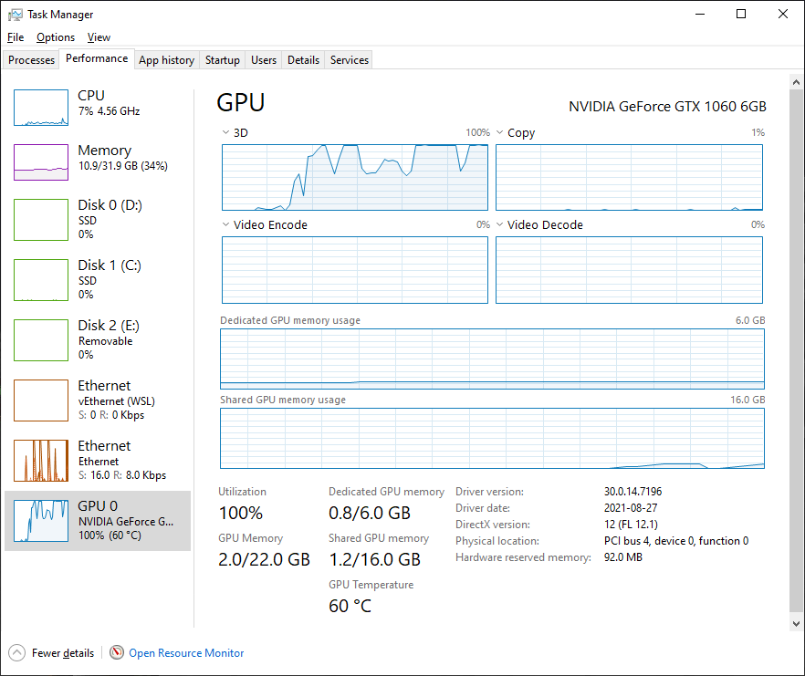Select the Memory graph thumbnail
805x676 pixels.
(41, 162)
